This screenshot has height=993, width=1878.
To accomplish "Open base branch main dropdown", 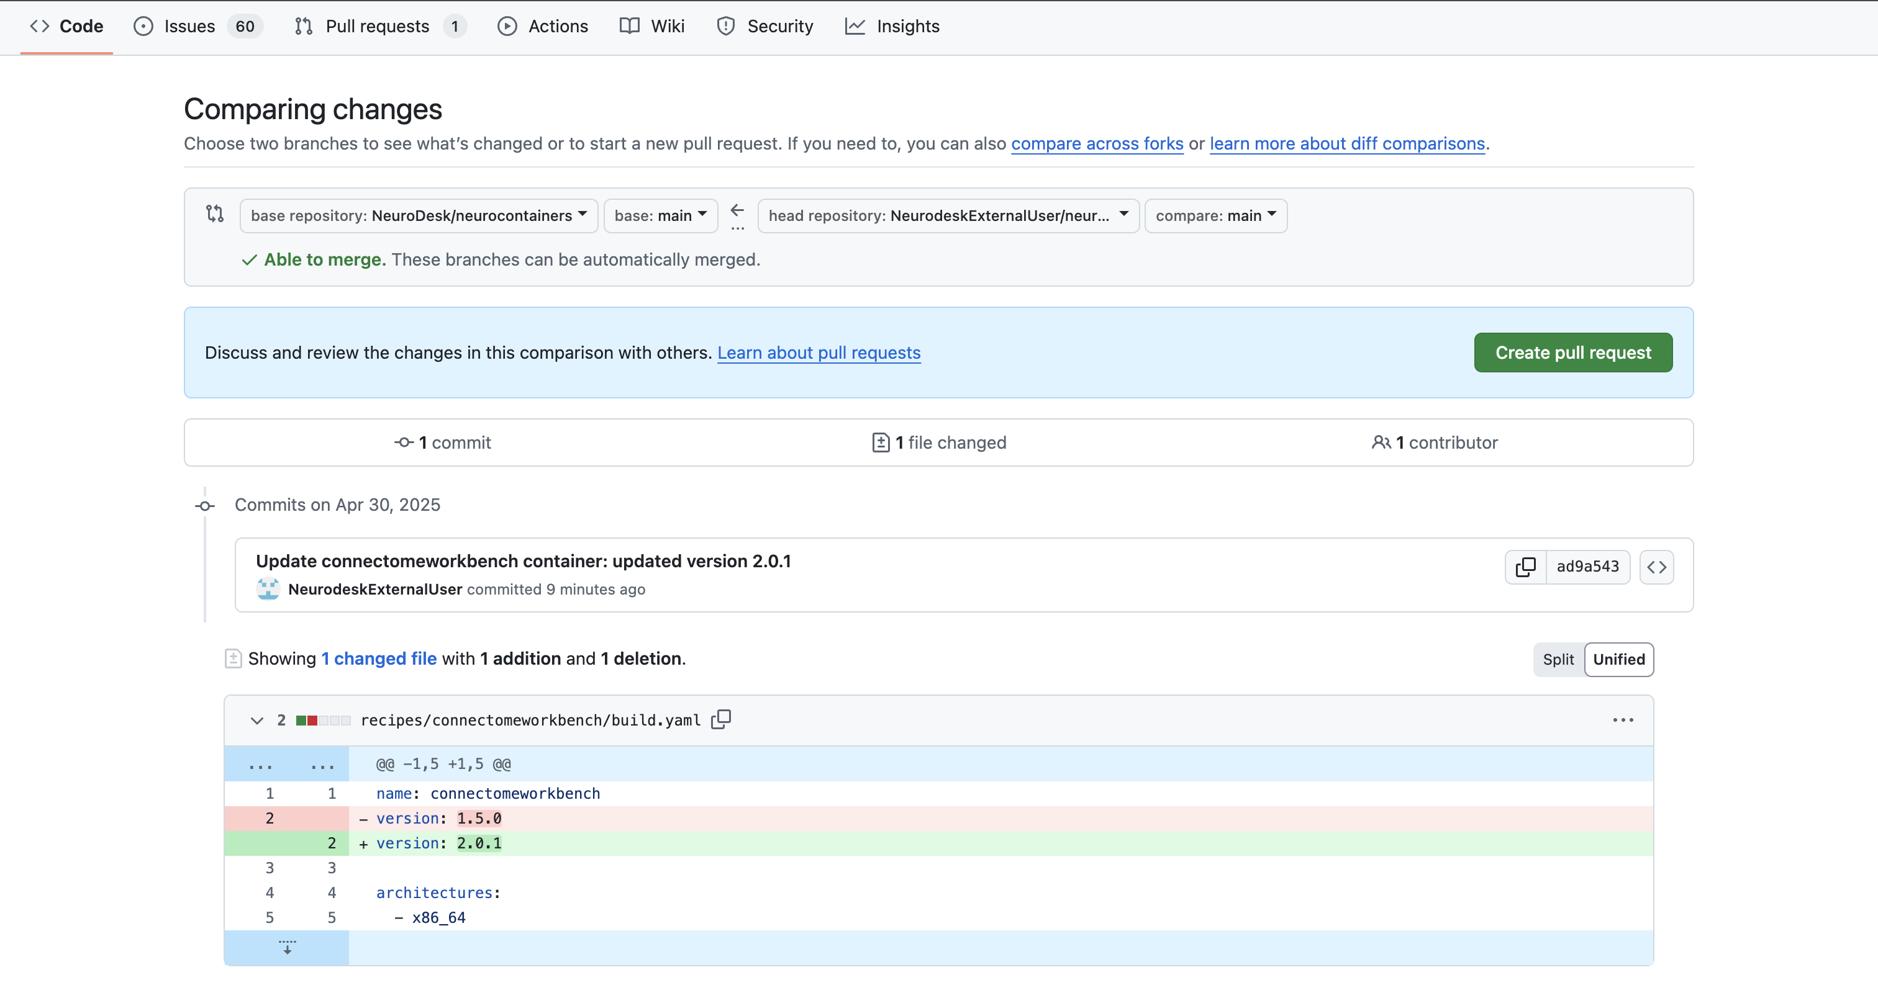I will tap(661, 215).
